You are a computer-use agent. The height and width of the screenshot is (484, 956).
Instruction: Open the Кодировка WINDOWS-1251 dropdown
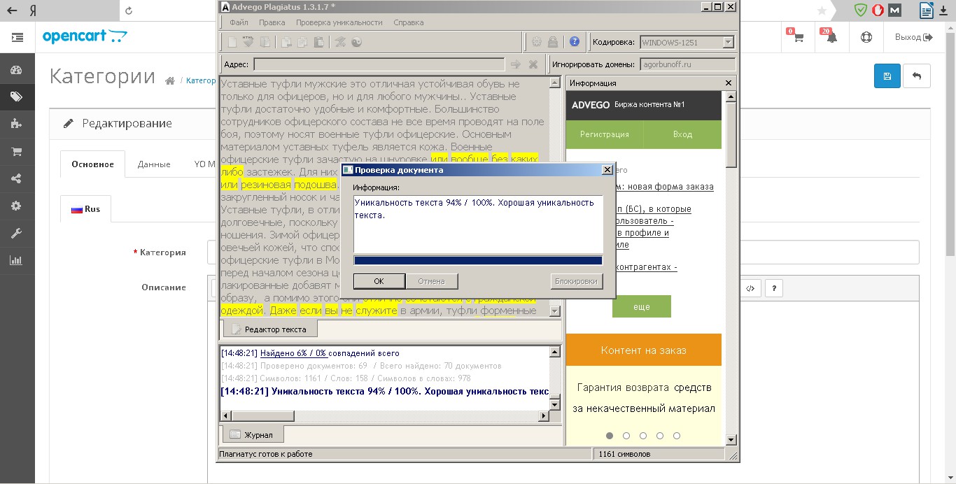687,42
